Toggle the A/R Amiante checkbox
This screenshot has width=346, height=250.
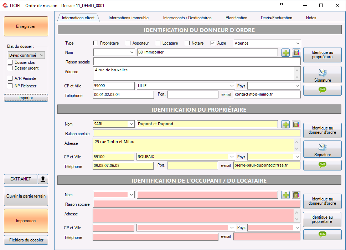tap(10, 78)
